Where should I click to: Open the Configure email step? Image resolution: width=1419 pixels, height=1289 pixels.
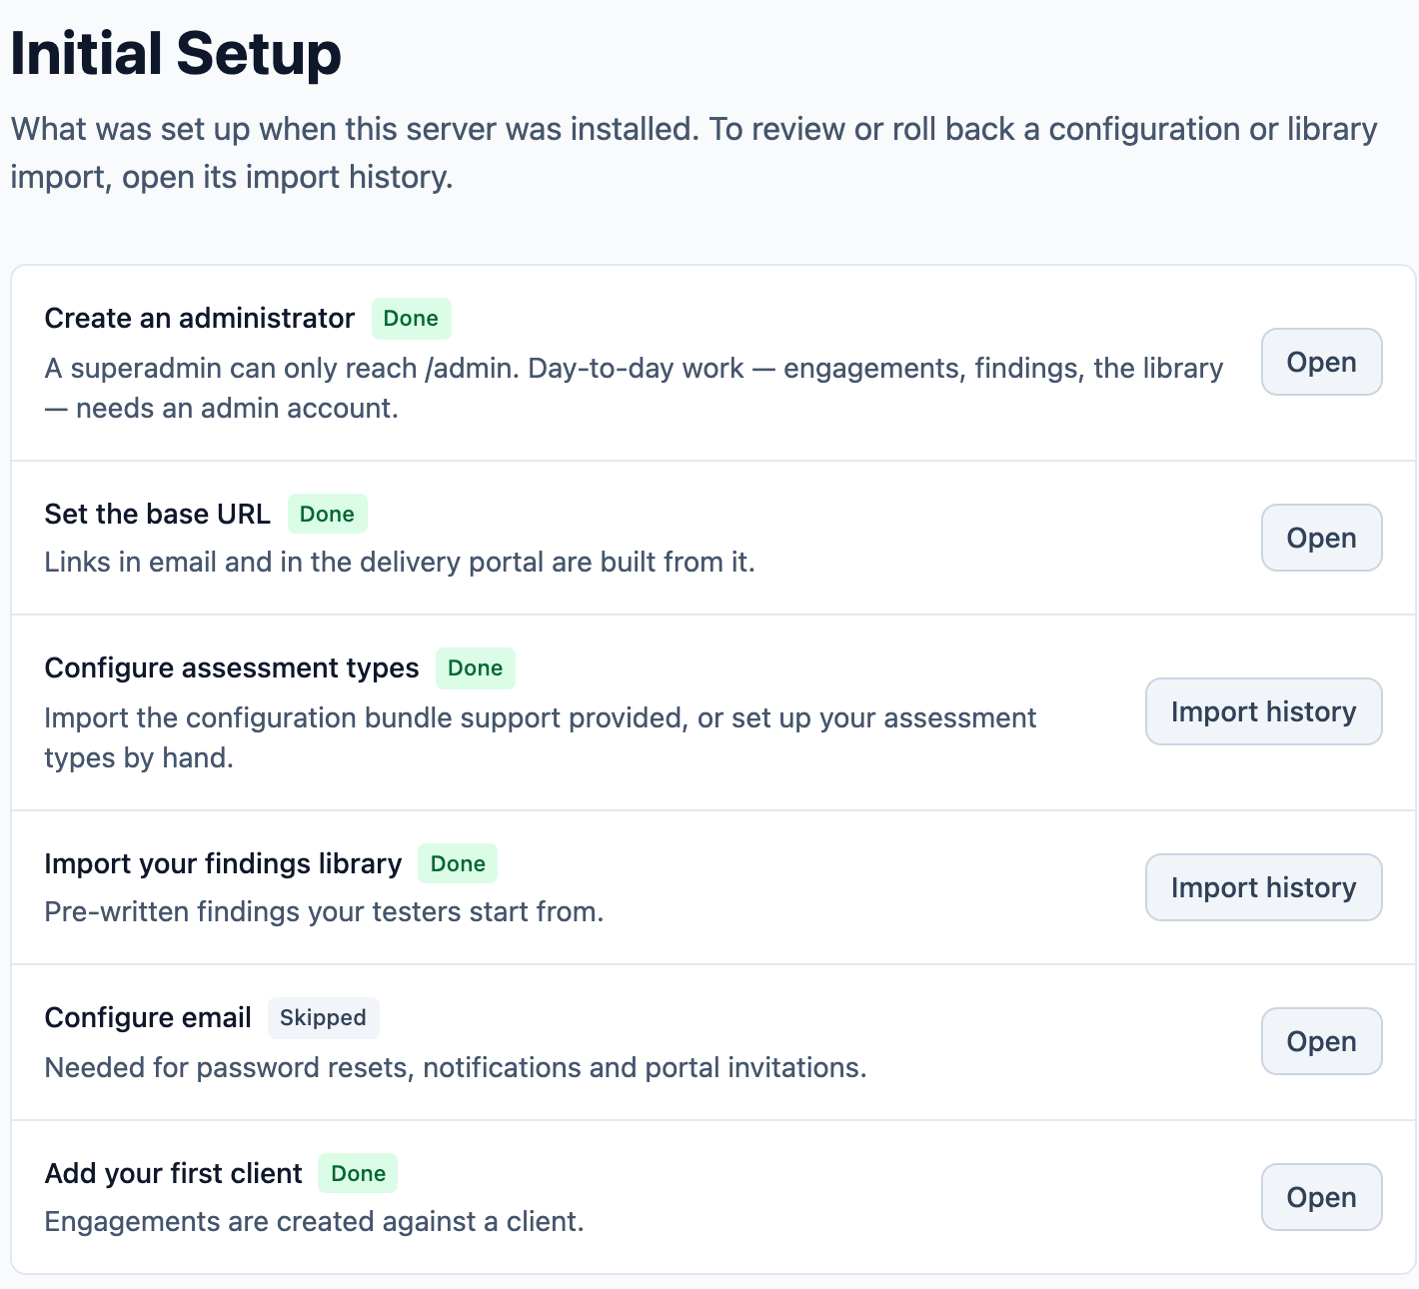[x=1321, y=1041]
